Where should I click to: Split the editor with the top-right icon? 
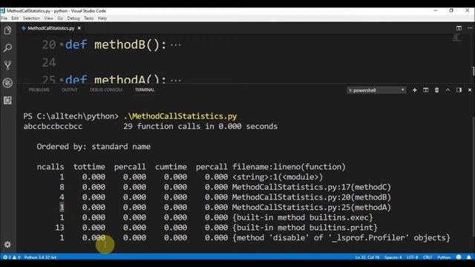pos(459,28)
